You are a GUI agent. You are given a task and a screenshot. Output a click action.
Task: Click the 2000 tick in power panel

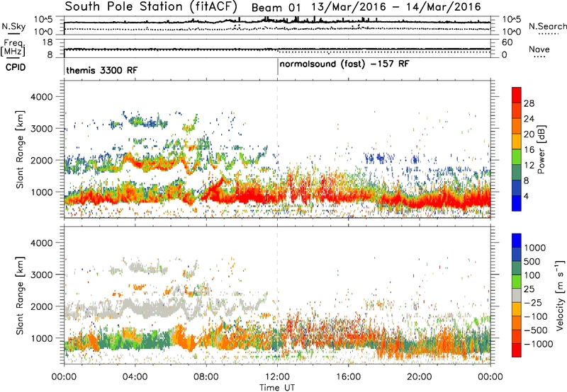tap(41, 160)
